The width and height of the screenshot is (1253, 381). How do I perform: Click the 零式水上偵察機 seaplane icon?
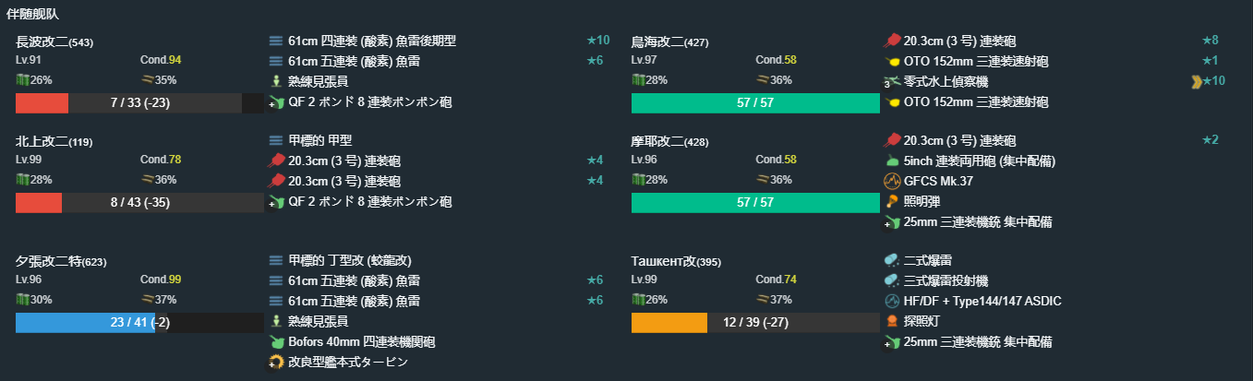click(892, 81)
